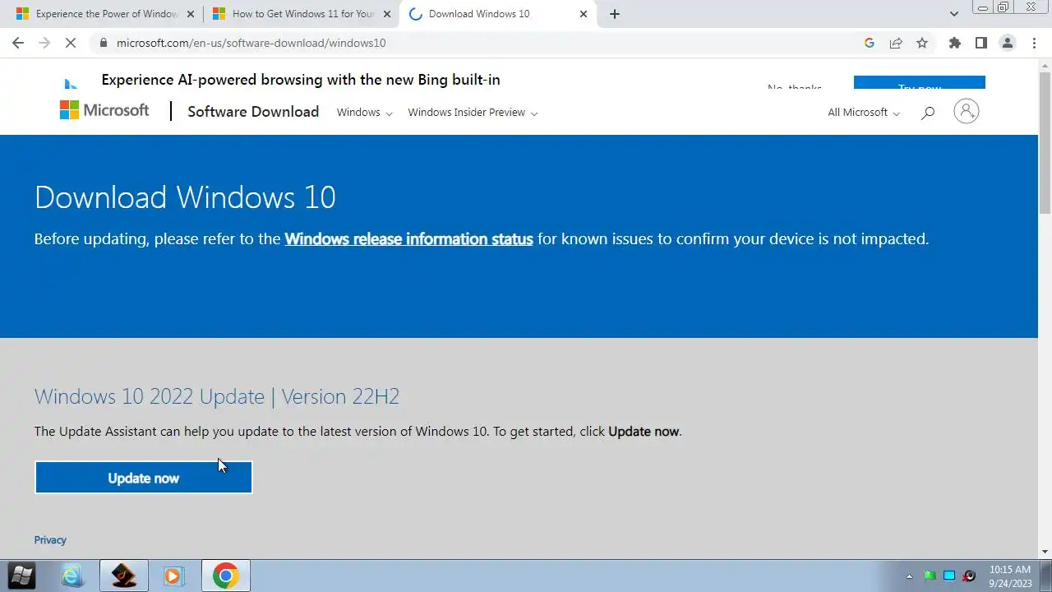Click the address bar URL
Screen dimensions: 1052x592
pyautogui.click(x=251, y=43)
